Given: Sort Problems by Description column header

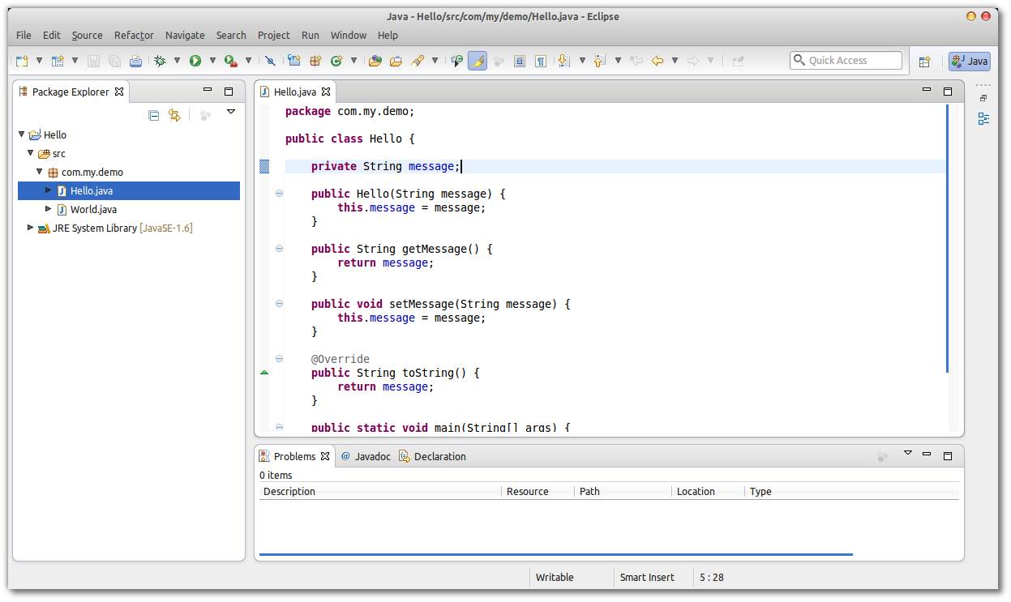Looking at the screenshot, I should coord(380,492).
